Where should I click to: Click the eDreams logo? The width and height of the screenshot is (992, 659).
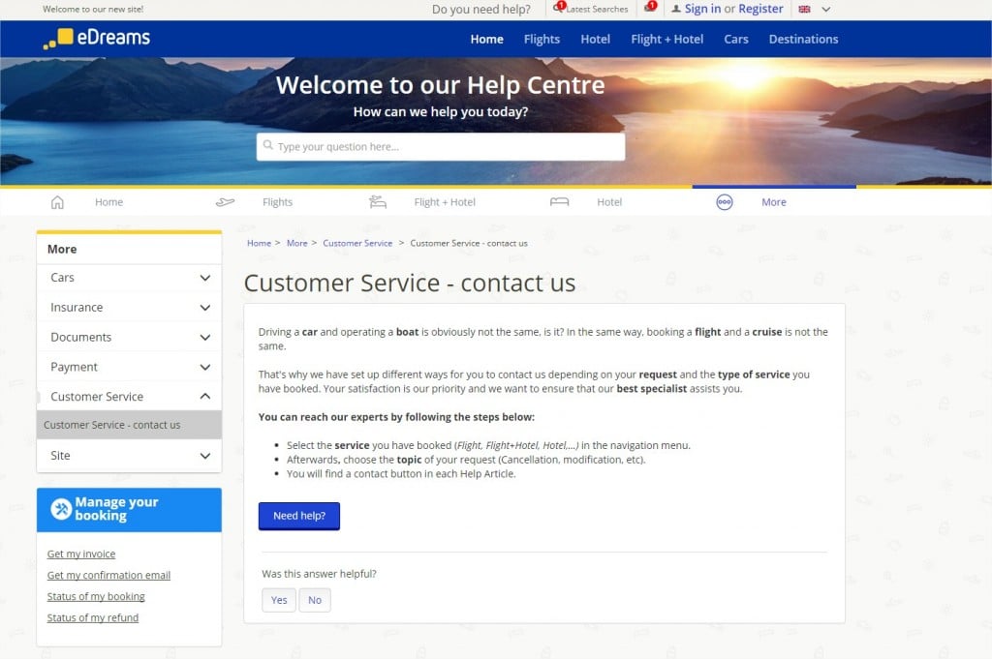97,39
